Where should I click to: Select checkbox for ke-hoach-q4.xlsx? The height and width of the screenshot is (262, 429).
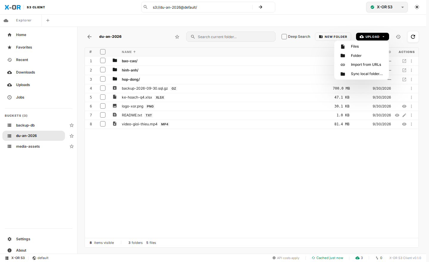[x=103, y=97]
